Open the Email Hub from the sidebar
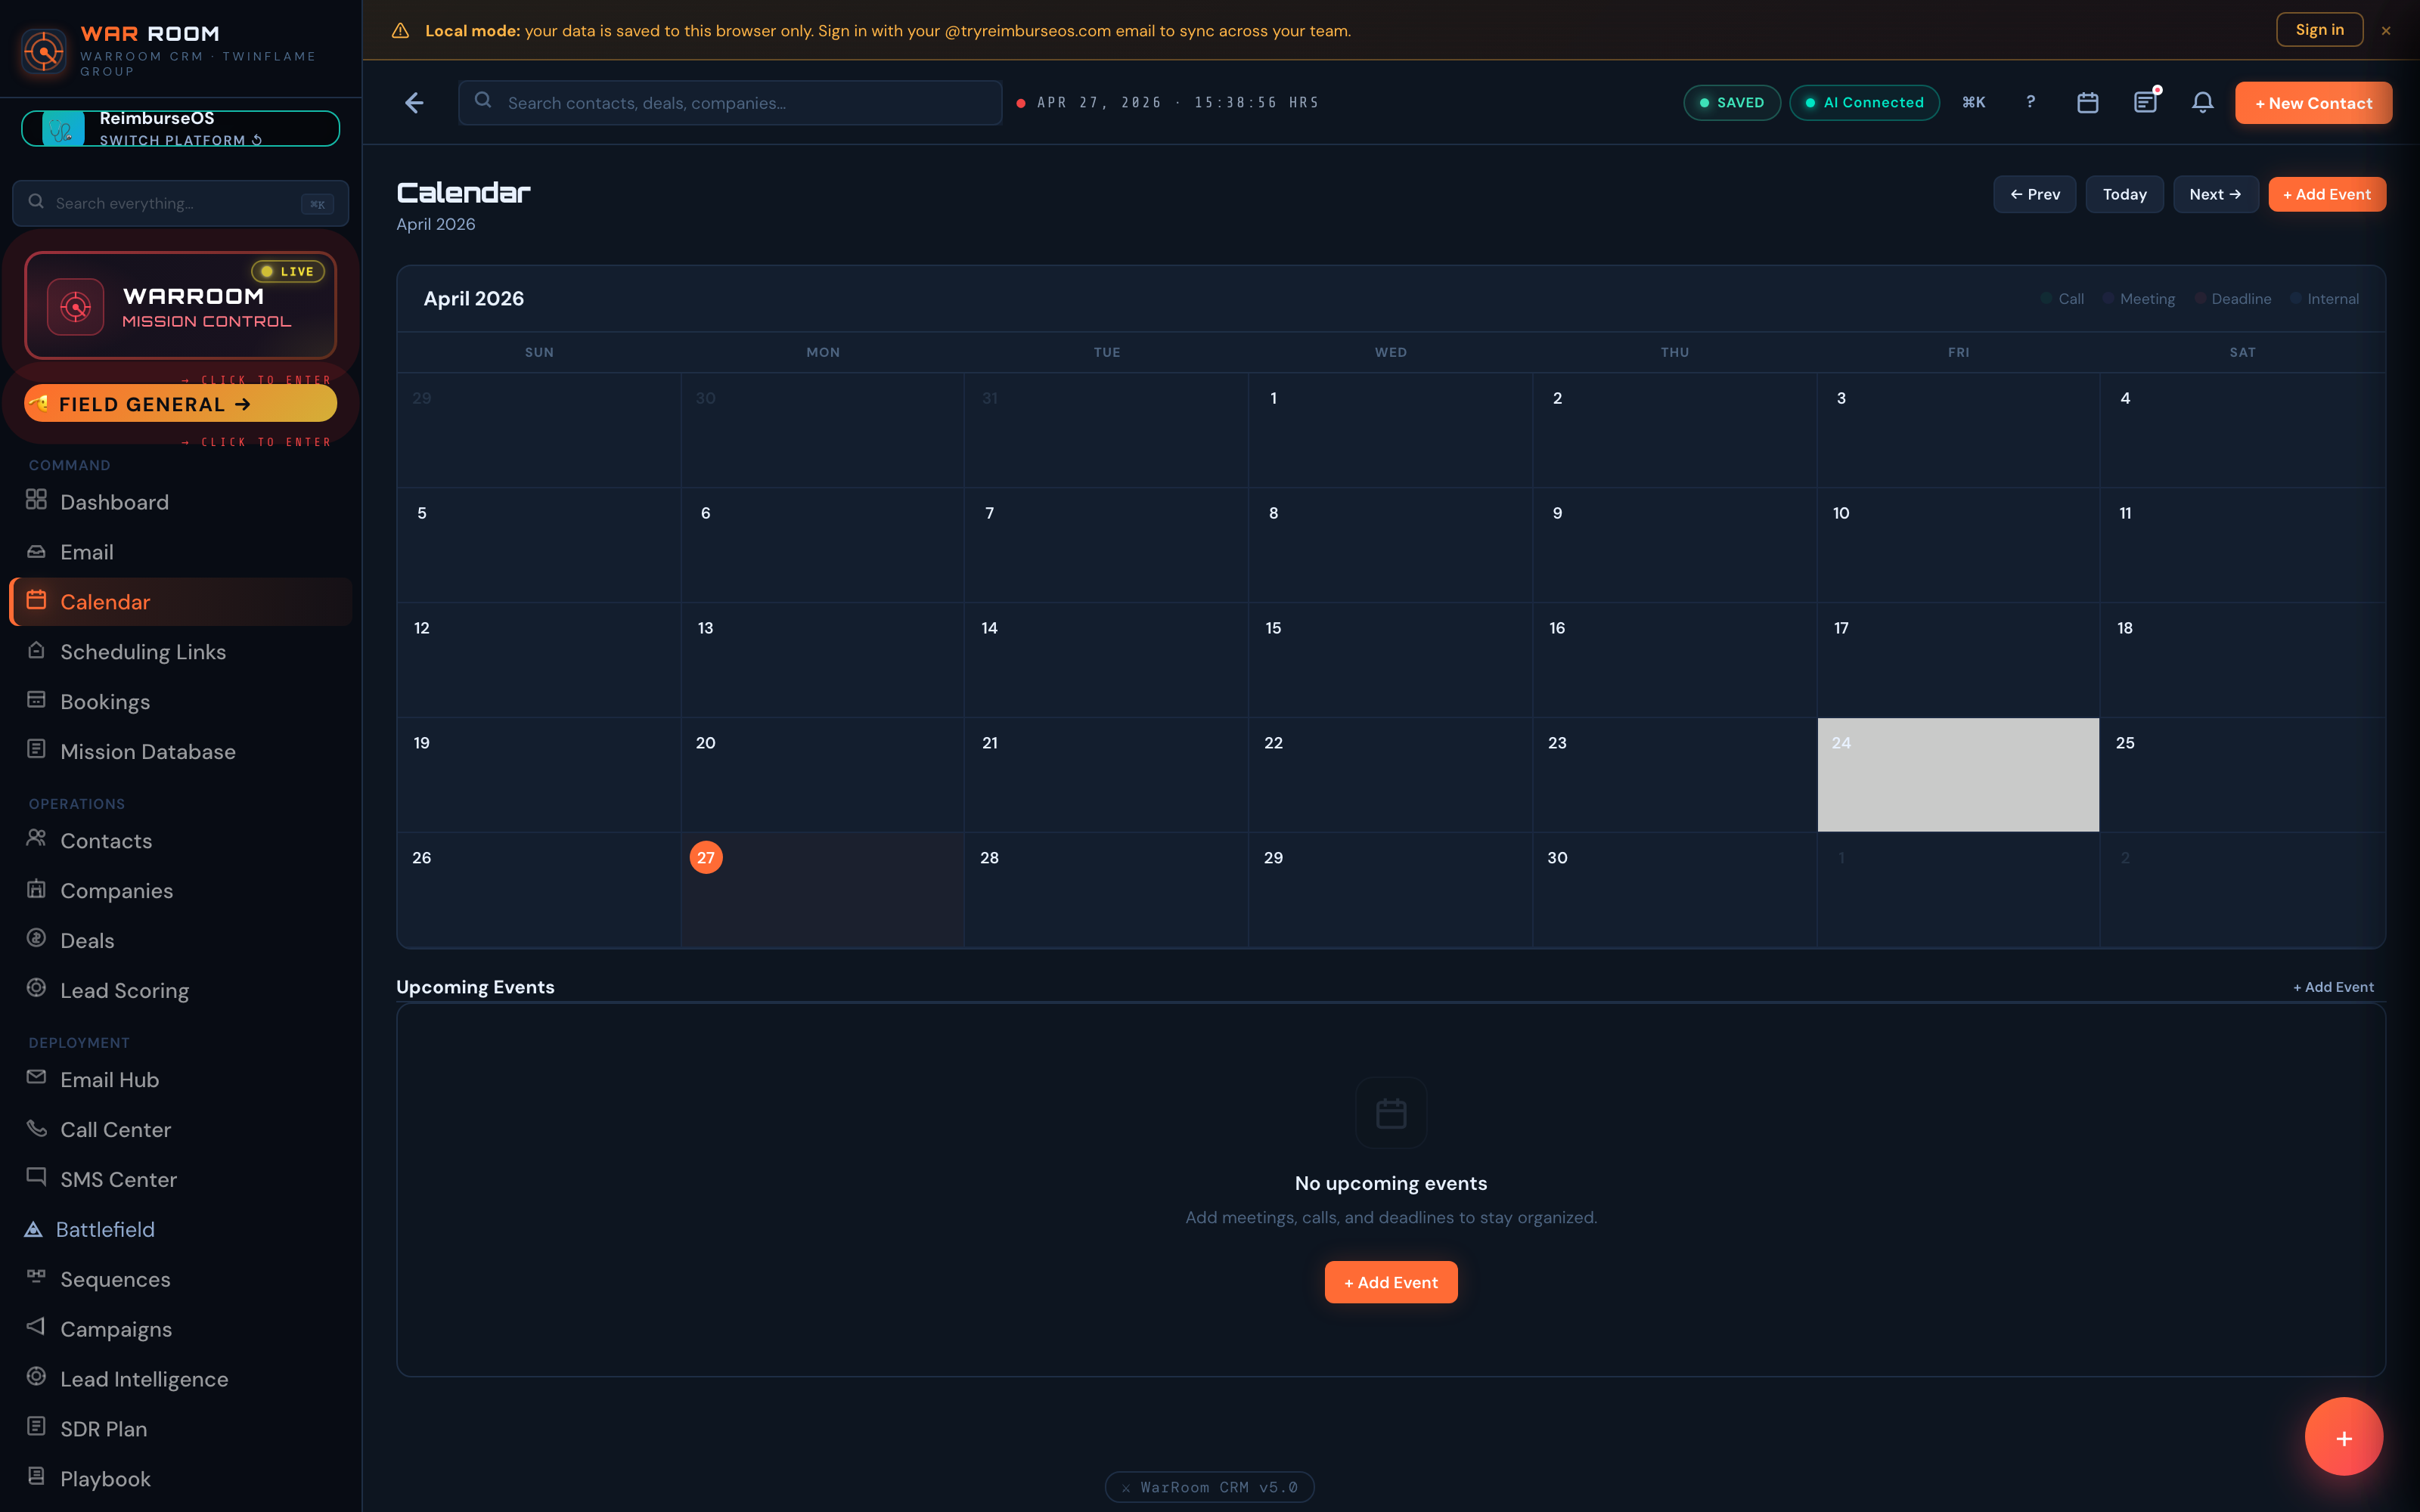Image resolution: width=2420 pixels, height=1512 pixels. click(109, 1079)
